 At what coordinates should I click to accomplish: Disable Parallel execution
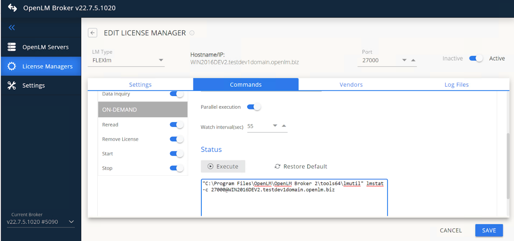pos(254,106)
